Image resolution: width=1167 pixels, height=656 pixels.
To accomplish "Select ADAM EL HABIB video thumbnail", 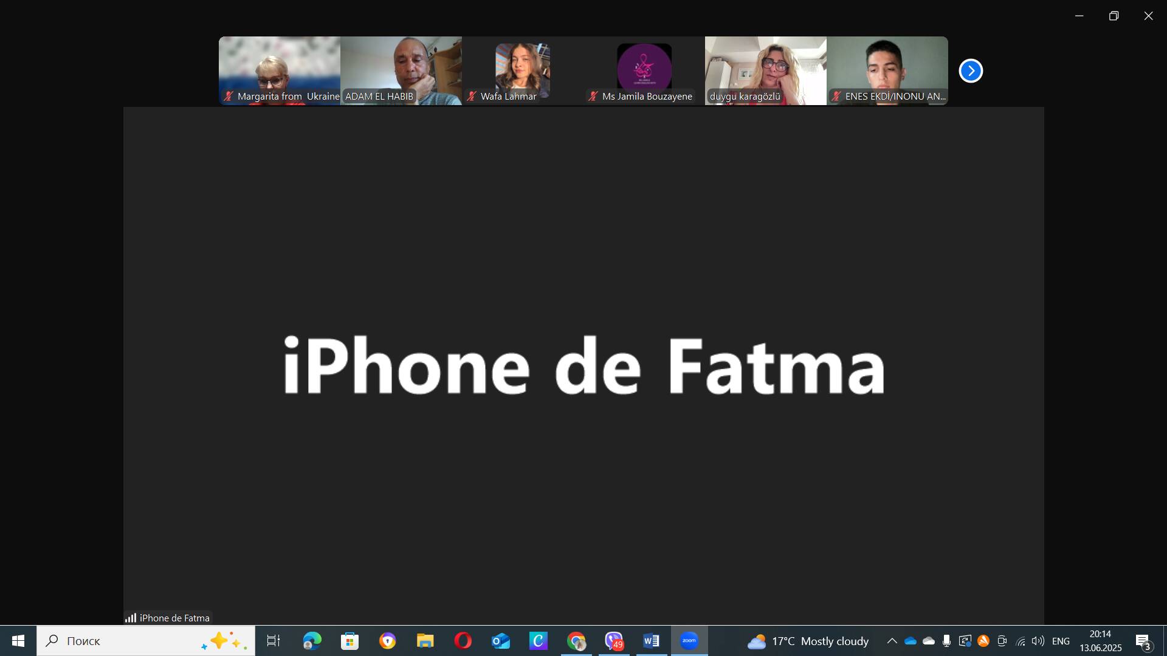I will point(401,70).
